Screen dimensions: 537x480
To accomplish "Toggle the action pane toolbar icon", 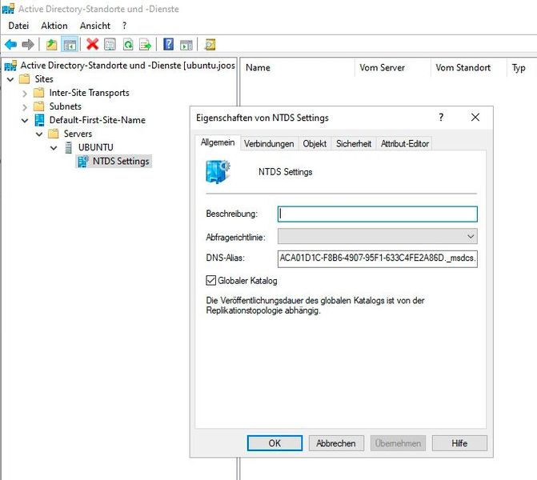I will point(186,45).
